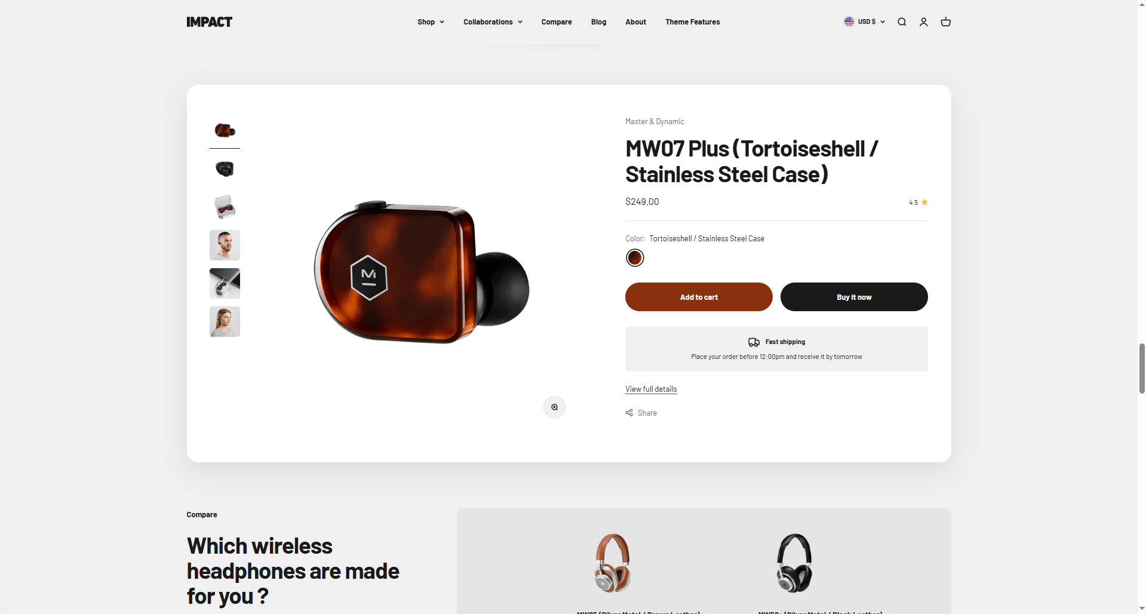Click the Buy it now button
The width and height of the screenshot is (1146, 614).
point(854,297)
